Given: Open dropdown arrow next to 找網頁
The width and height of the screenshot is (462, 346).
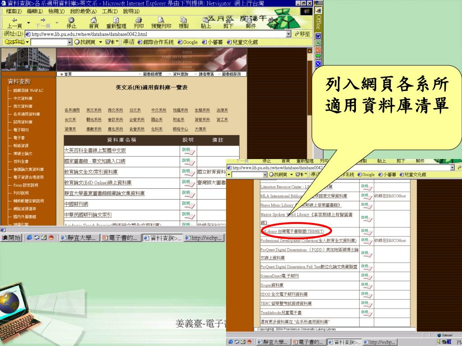Looking at the screenshot, I should [101, 42].
